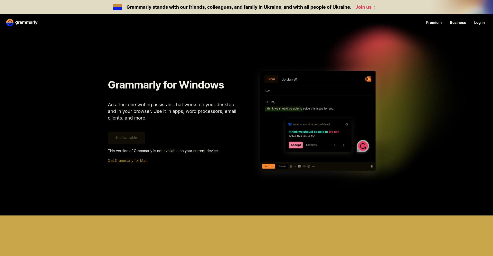493x256 pixels.
Task: Click the Discard button
Action: [282, 166]
